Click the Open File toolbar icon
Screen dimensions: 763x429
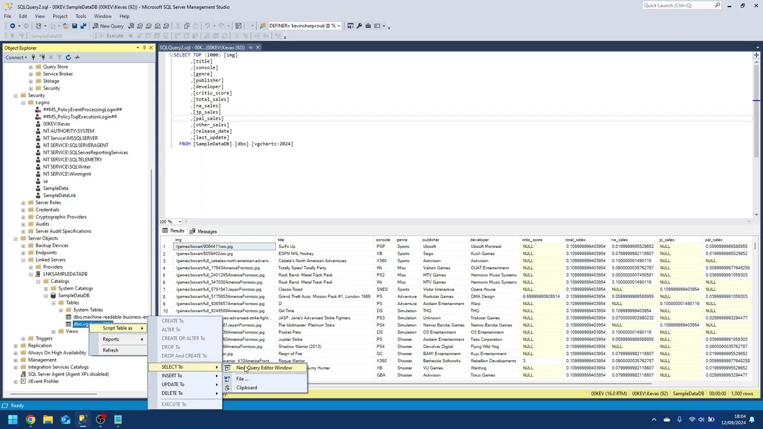pyautogui.click(x=66, y=26)
